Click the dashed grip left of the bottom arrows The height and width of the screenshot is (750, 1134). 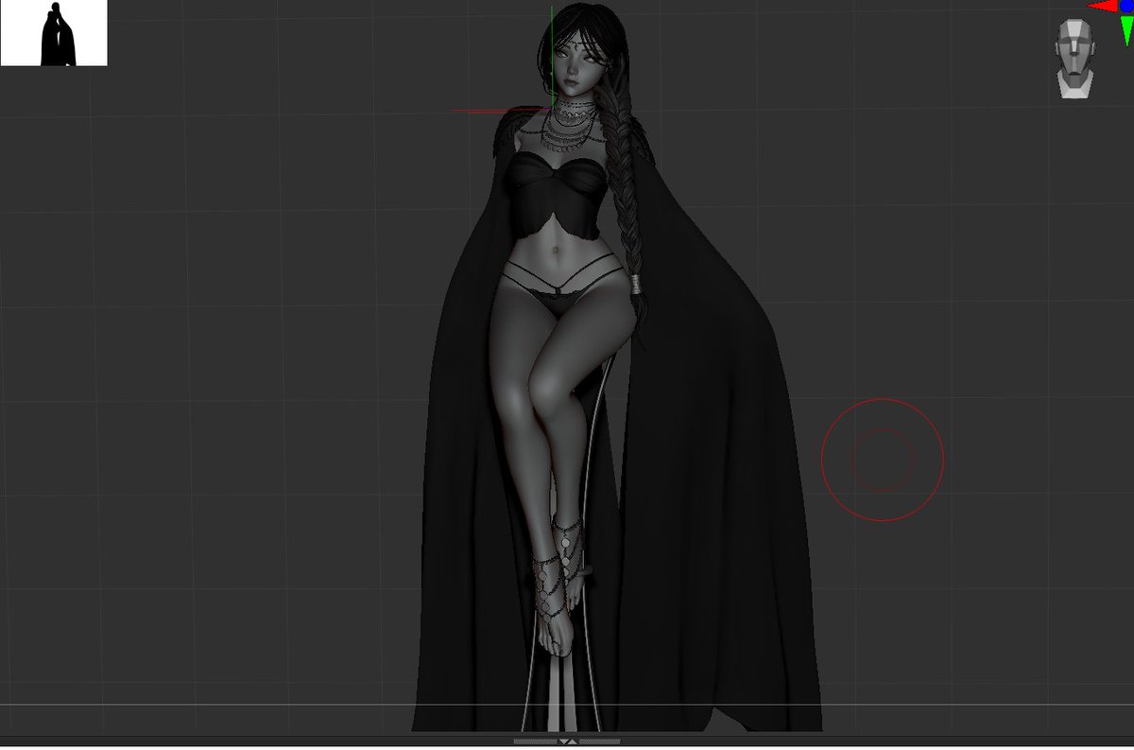534,741
